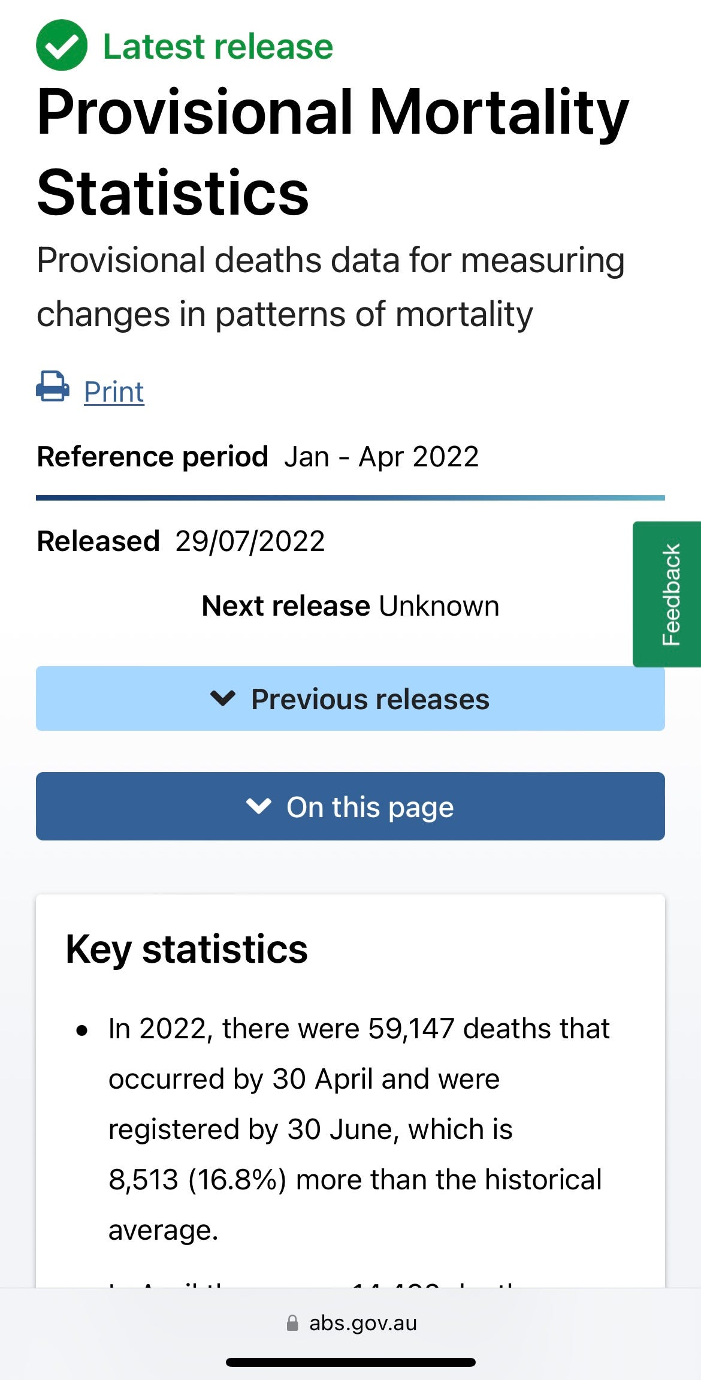The image size is (701, 1380).
Task: Click the Provisional Mortality Statistics heading
Action: (333, 152)
